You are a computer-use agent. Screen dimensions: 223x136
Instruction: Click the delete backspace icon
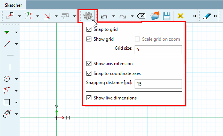[141, 16]
